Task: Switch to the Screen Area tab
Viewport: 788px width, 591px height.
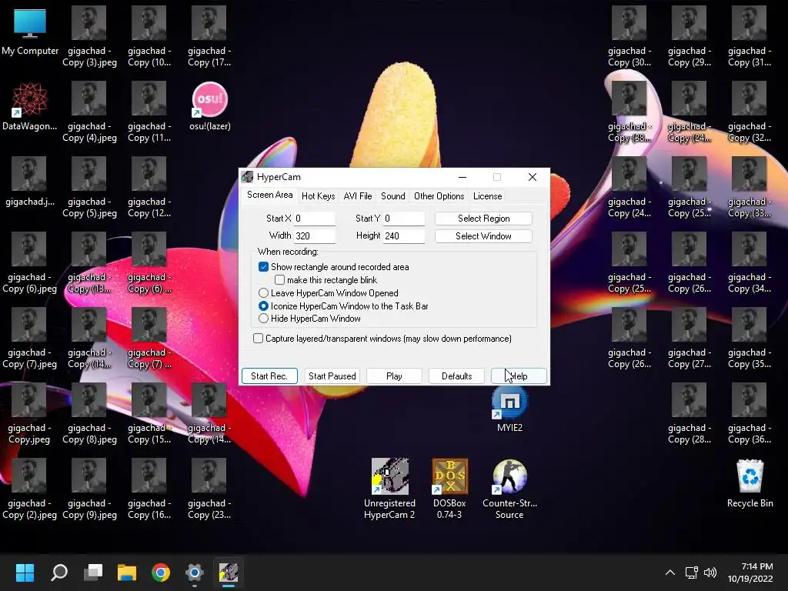Action: click(x=270, y=195)
